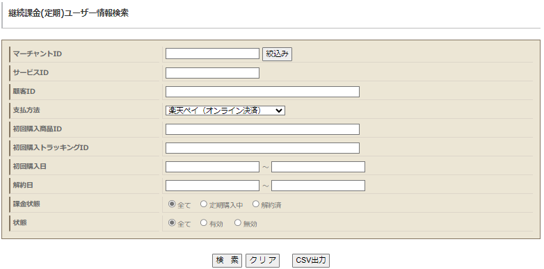Select the 有効 radio button
Screen dimensions: 544x269
[x=204, y=222]
